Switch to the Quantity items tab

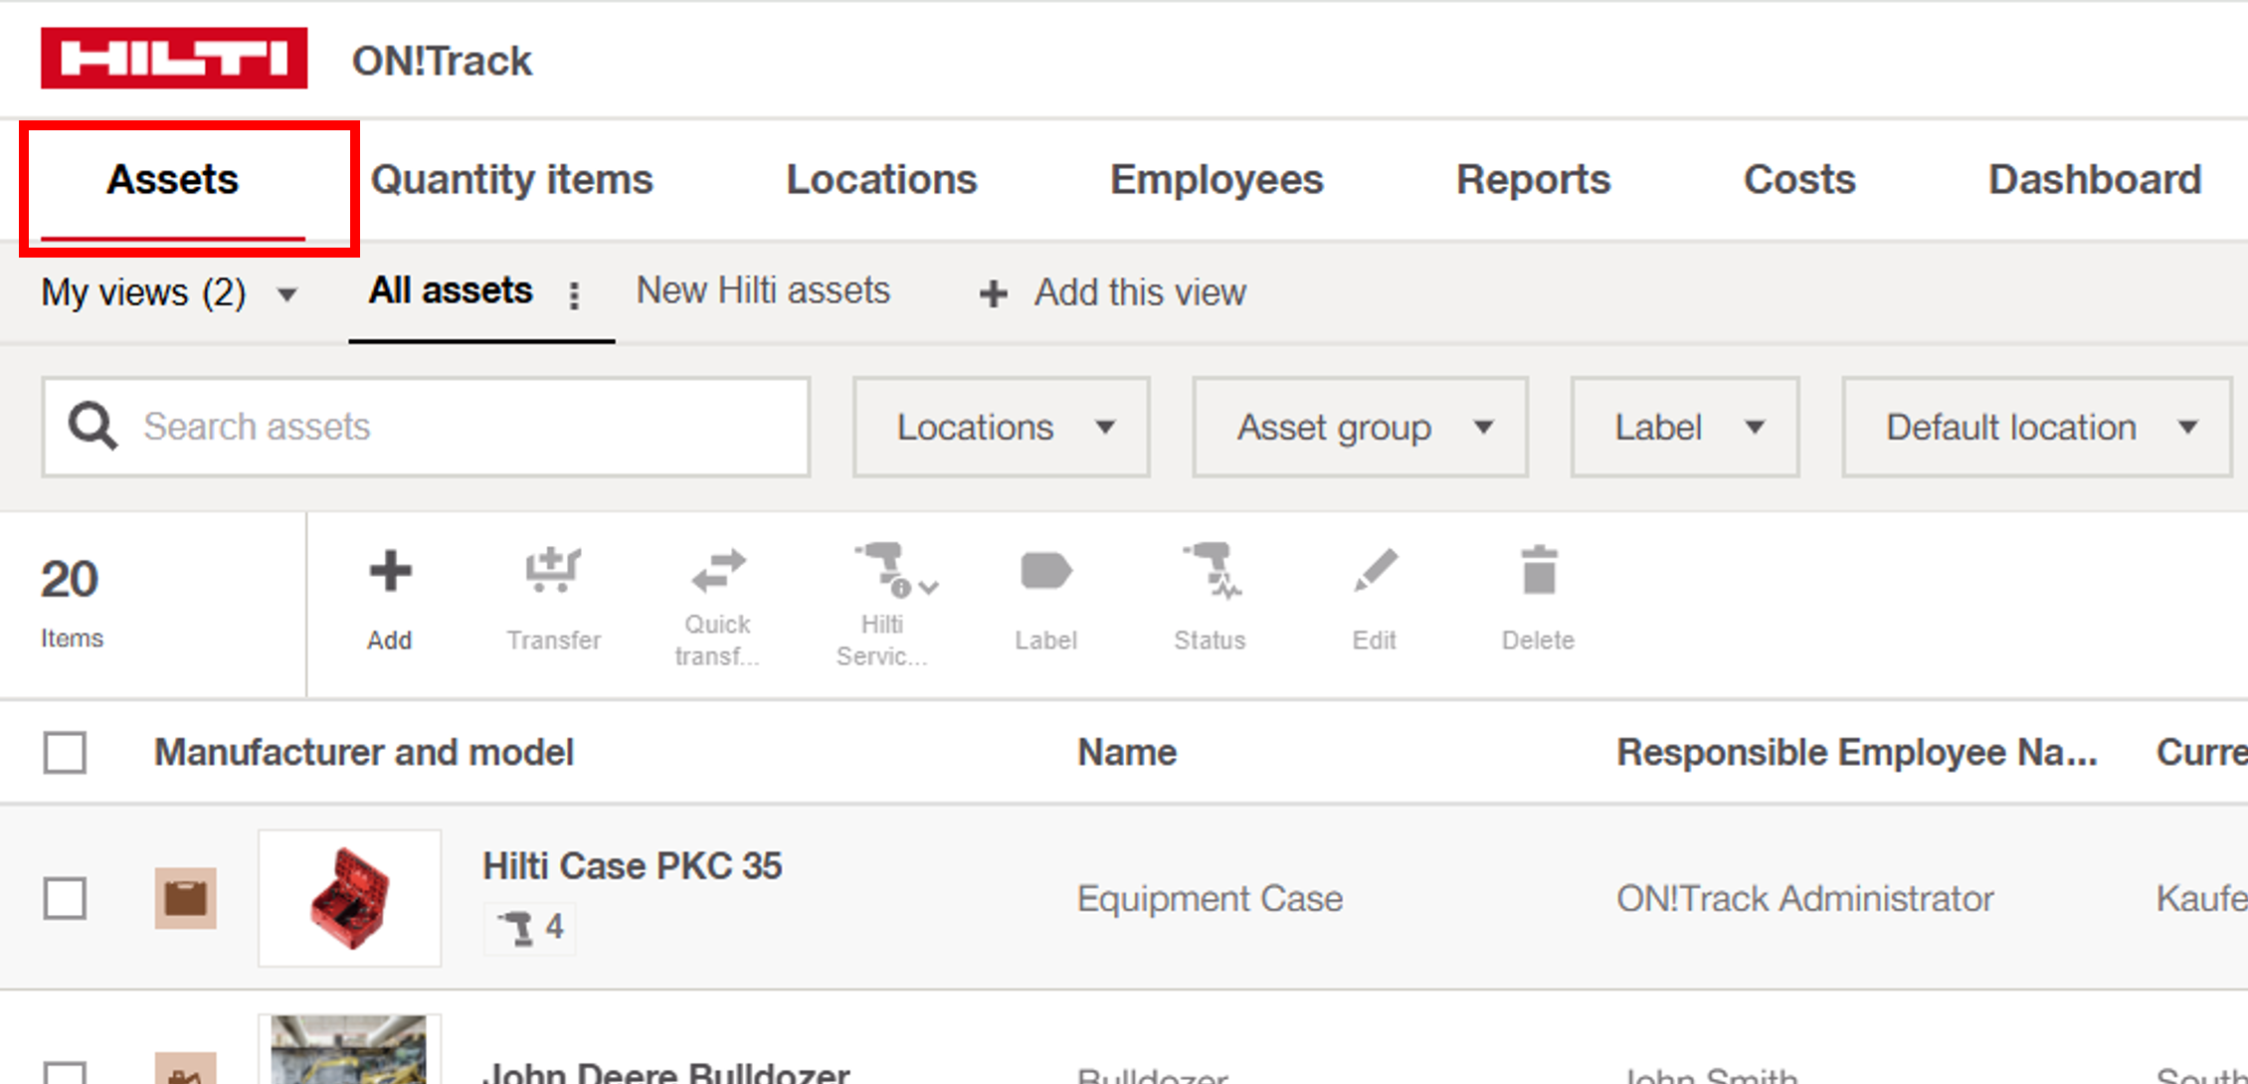(511, 180)
